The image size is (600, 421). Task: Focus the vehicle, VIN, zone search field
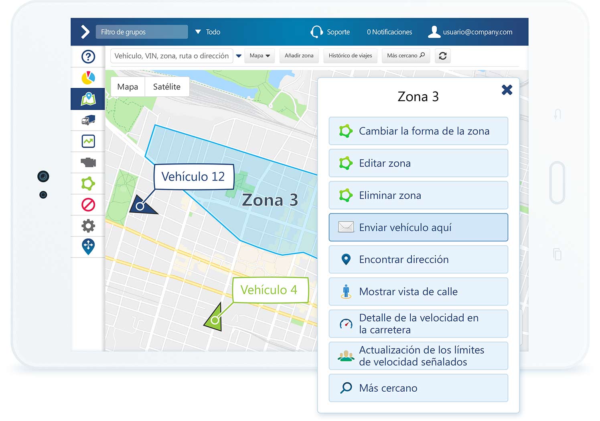click(172, 56)
